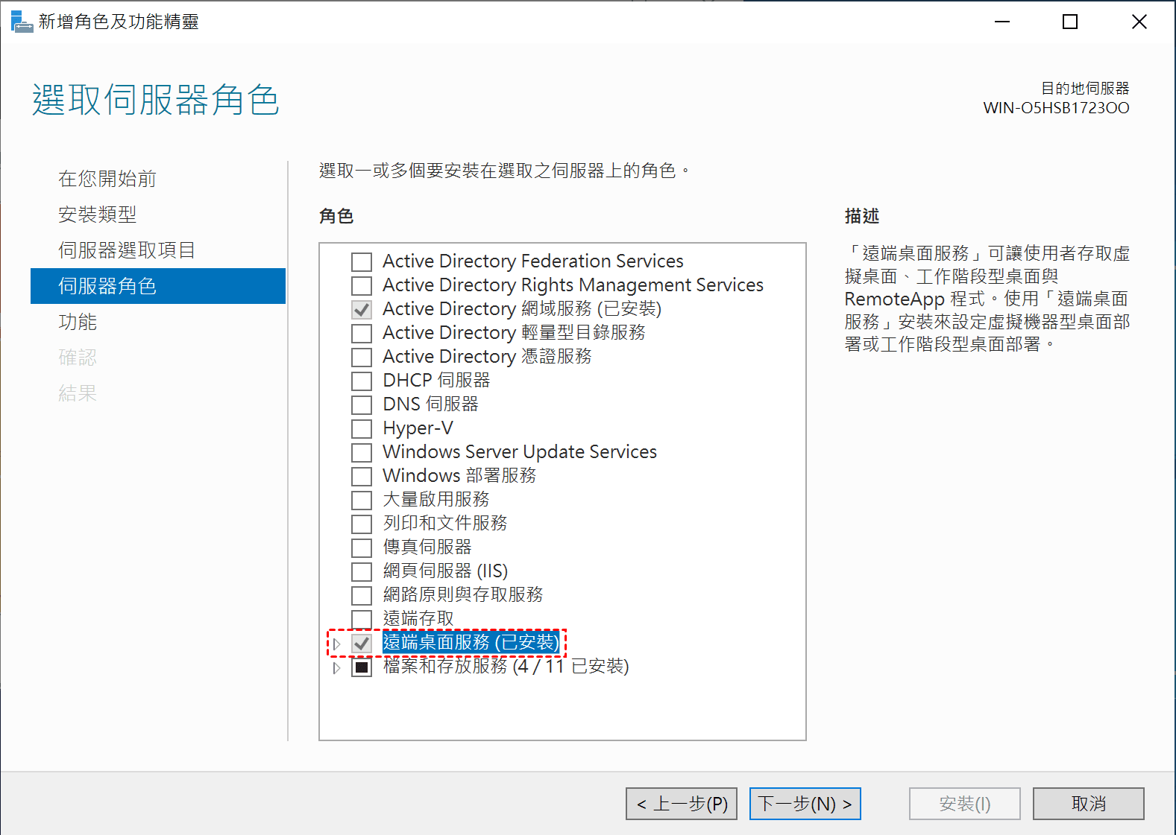
Task: Check the 列印和文件服務 checkbox
Action: pos(362,524)
